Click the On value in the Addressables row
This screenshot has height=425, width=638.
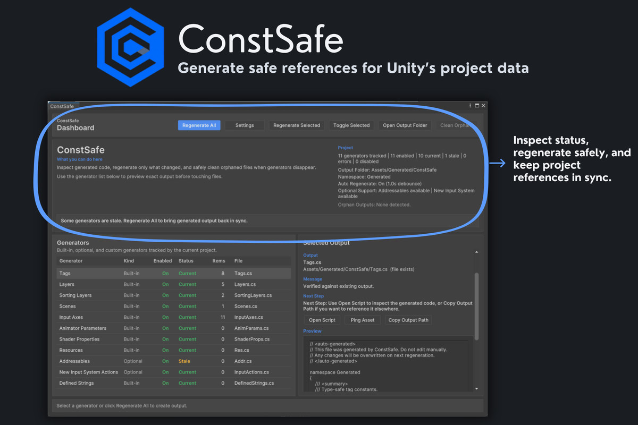point(165,361)
